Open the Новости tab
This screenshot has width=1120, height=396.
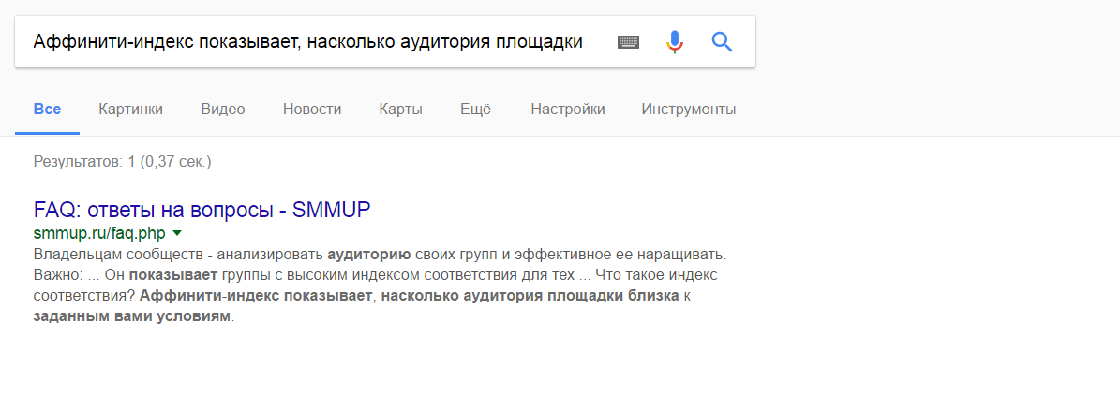coord(312,110)
